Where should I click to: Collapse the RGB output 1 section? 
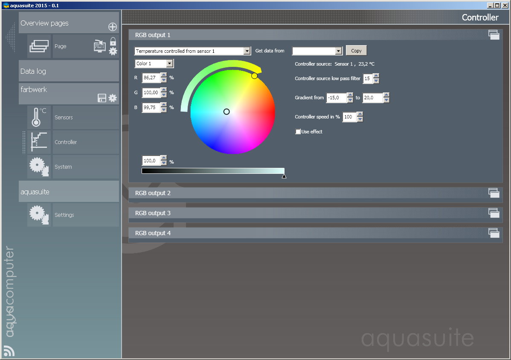[x=316, y=35]
